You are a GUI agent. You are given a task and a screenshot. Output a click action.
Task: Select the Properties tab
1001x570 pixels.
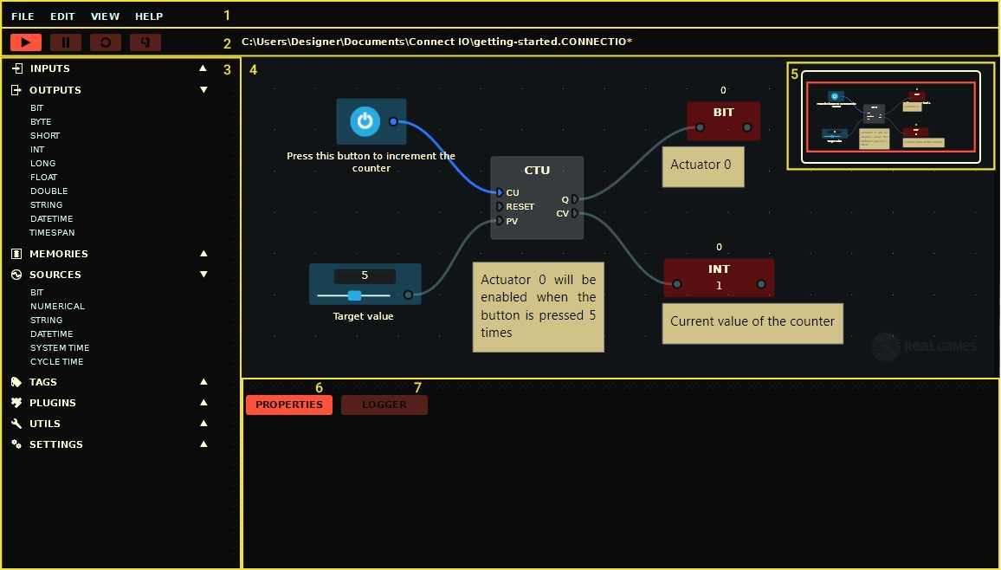coord(289,405)
